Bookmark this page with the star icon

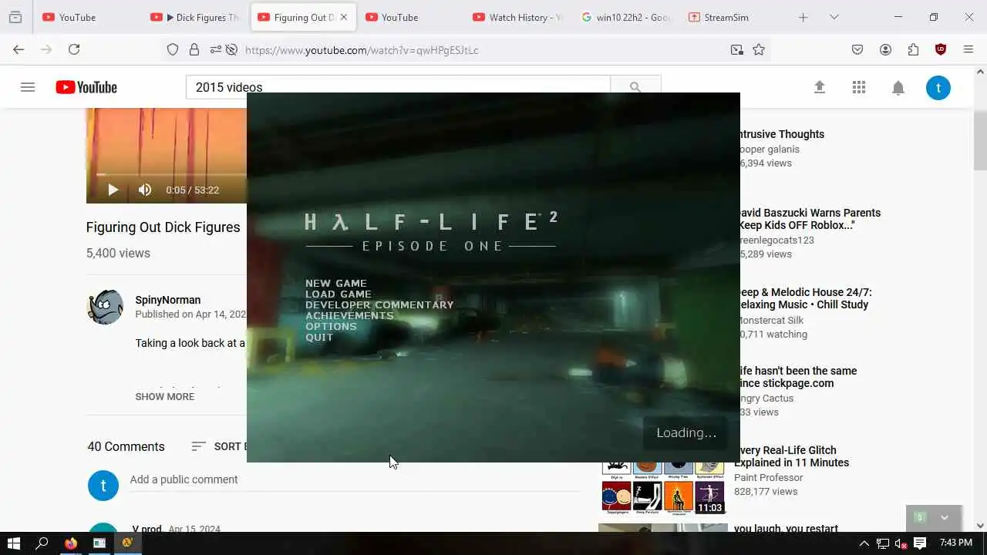point(759,49)
